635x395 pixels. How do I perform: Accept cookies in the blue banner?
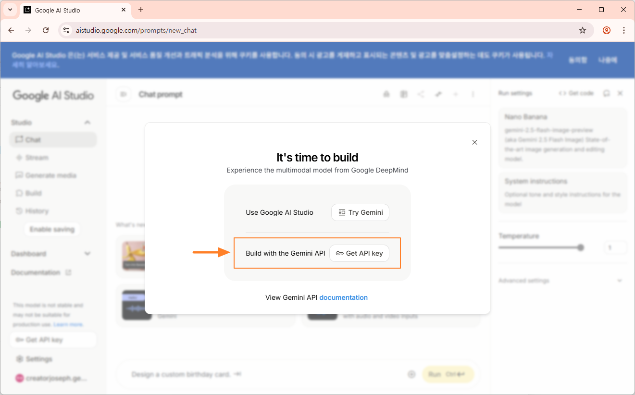pyautogui.click(x=578, y=60)
